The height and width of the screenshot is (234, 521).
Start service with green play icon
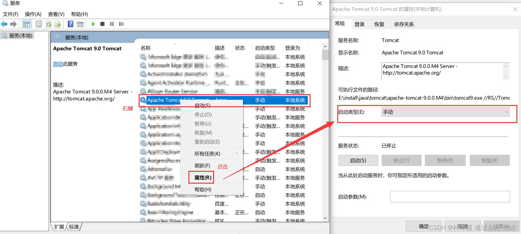click(93, 24)
